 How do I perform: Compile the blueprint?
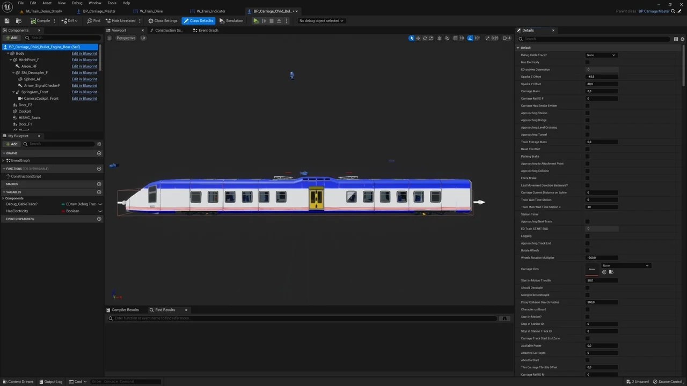pyautogui.click(x=41, y=20)
